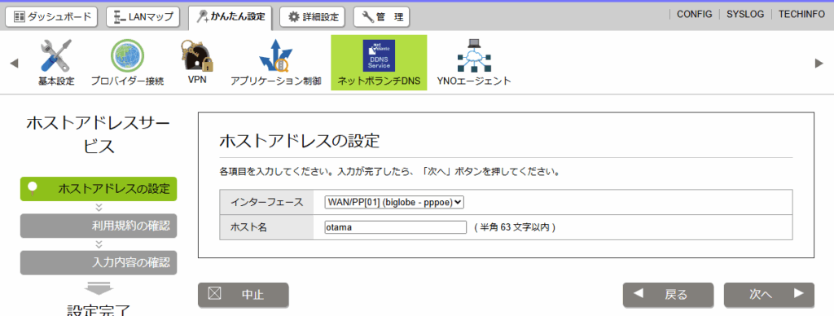The height and width of the screenshot is (316, 834).
Task: Focus the ホスト名 input field
Action: tap(395, 228)
